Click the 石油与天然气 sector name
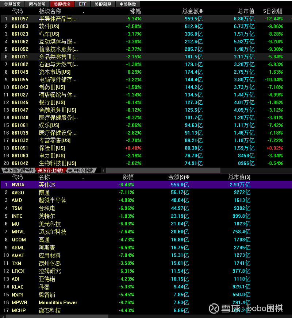The width and height of the screenshot is (292, 318). tap(58, 65)
